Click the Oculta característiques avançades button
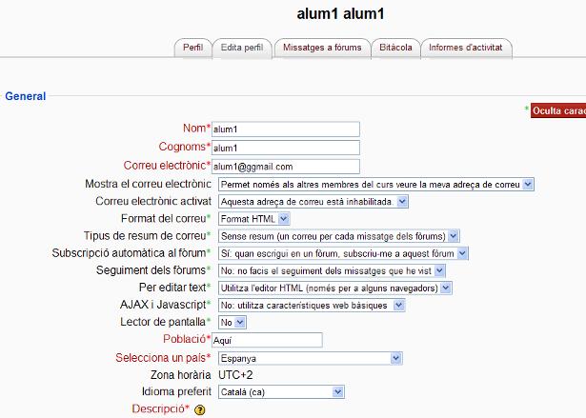This screenshot has width=586, height=418. 558,111
